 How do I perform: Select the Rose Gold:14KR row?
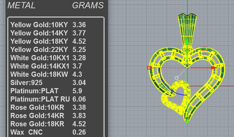(x=48, y=116)
